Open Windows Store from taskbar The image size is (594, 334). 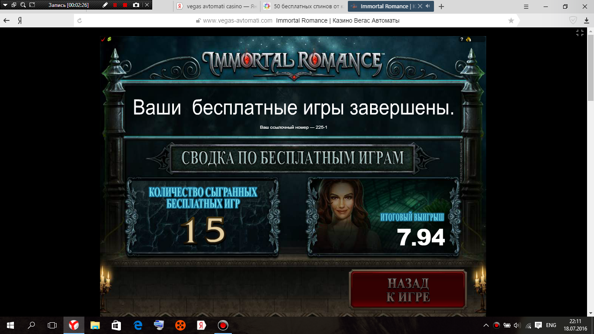tap(116, 325)
